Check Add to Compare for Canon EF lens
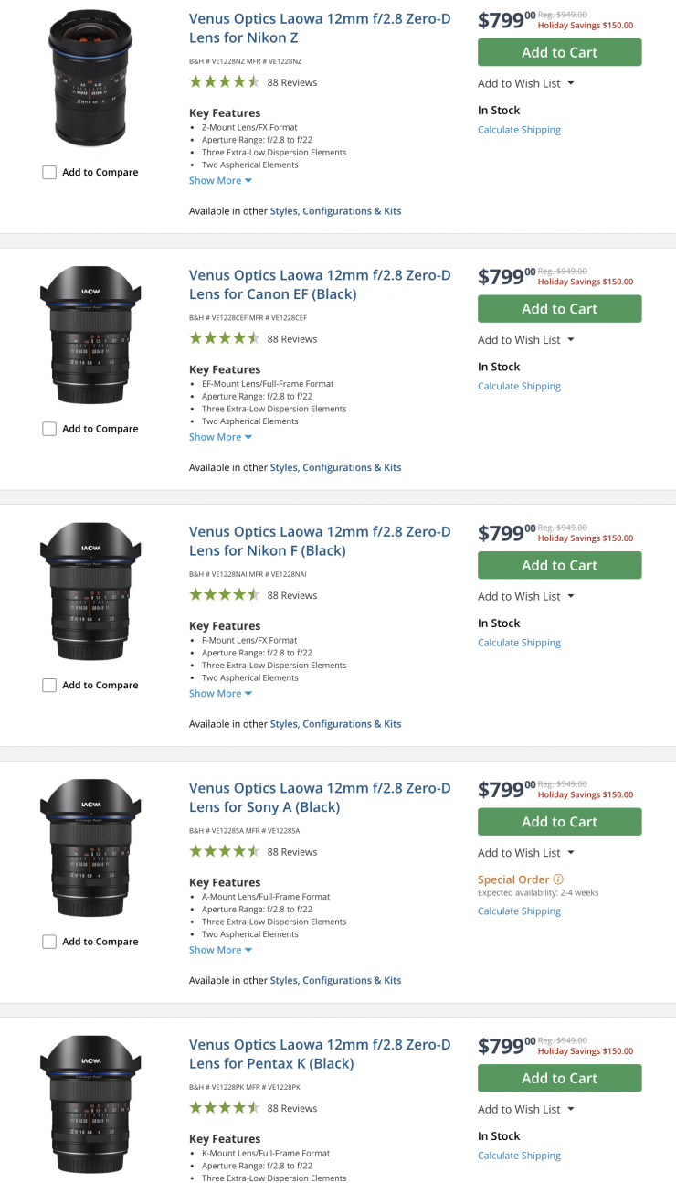 pyautogui.click(x=49, y=429)
